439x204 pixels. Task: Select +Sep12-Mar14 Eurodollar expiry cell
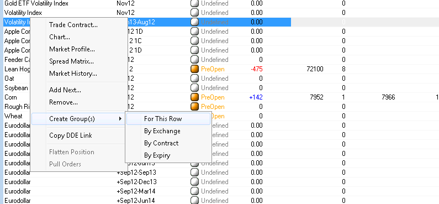(136, 191)
